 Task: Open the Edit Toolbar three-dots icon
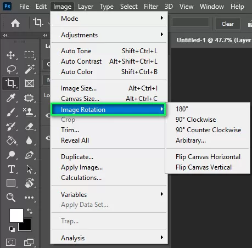point(29,198)
